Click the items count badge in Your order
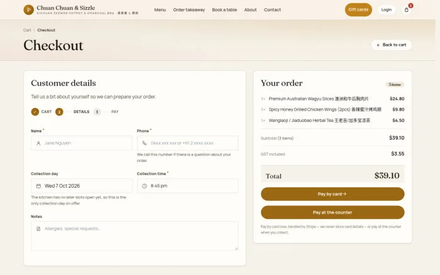This screenshot has height=275, width=440. tap(395, 85)
